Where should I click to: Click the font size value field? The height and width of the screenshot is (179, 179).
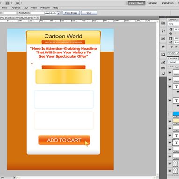[x=177, y=29]
